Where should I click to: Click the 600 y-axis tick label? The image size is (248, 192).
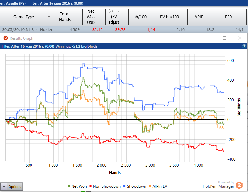coord(230,61)
